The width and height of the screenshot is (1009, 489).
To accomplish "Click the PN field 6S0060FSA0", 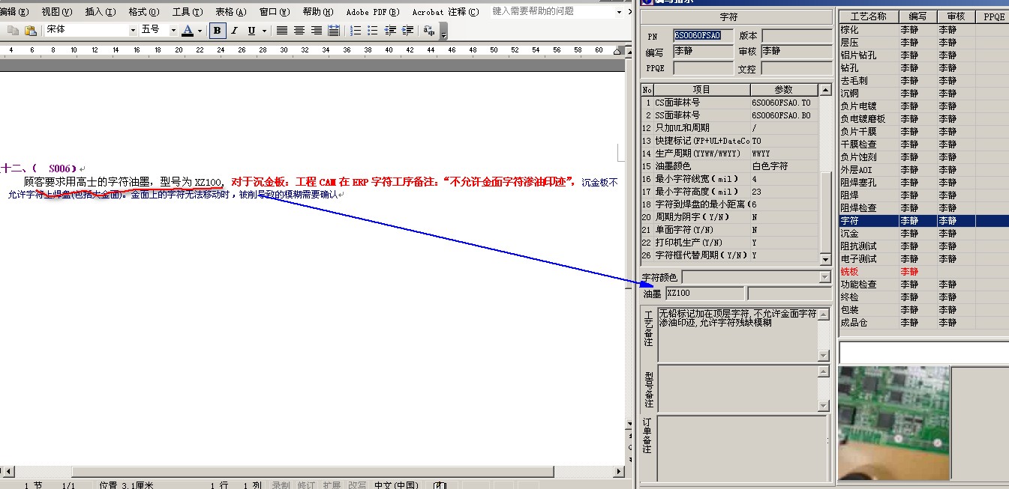I will tap(703, 35).
